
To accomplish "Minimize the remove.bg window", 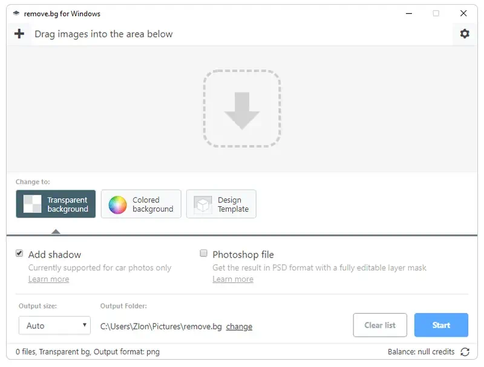I will [409, 13].
